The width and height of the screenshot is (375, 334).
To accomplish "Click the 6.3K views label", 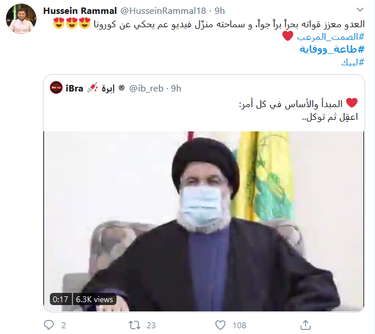I will point(94,299).
